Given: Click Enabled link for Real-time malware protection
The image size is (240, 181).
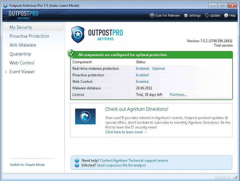Looking at the screenshot, I should pos(143,69).
